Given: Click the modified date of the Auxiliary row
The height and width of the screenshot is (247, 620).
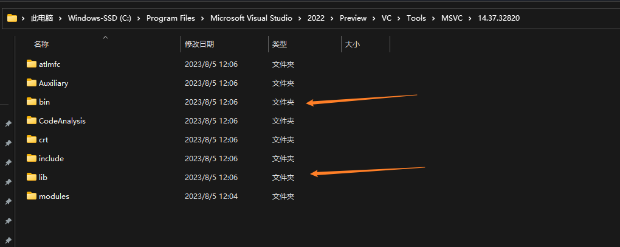Looking at the screenshot, I should [x=211, y=83].
